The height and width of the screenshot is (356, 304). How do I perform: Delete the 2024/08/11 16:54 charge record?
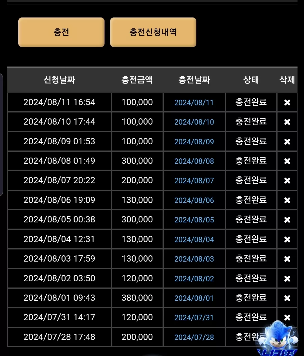287,102
